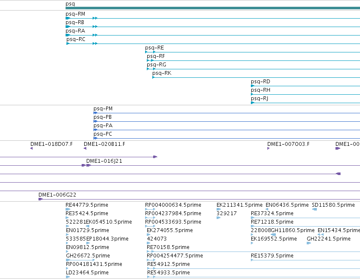Select the DME1-018D07.F feature label
Viewport: 360px width, 279px height.
[x=52, y=144]
